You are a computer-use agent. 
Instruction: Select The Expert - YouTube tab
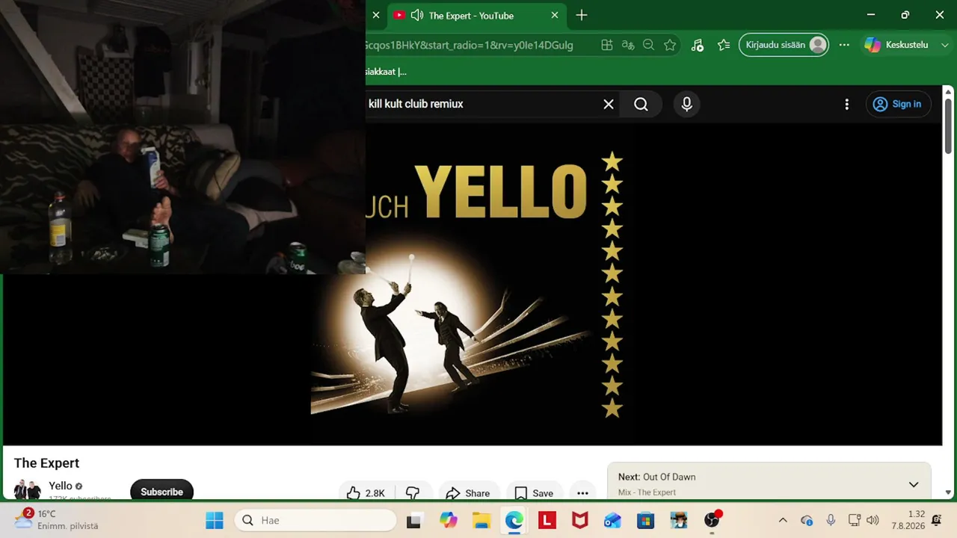478,16
